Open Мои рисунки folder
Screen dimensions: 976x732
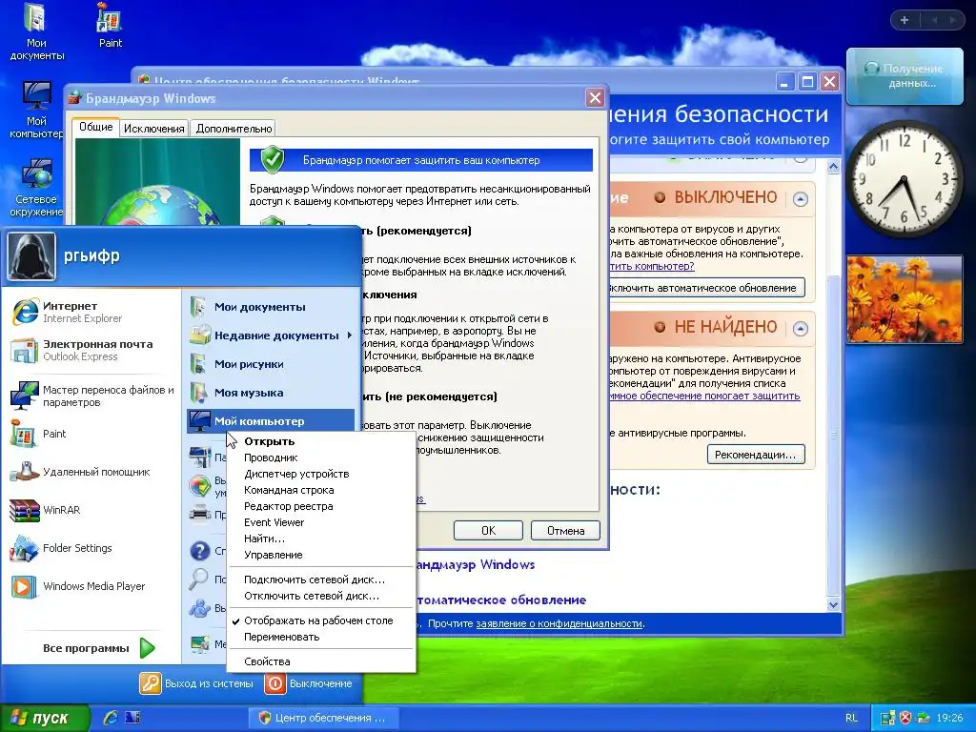click(x=270, y=364)
